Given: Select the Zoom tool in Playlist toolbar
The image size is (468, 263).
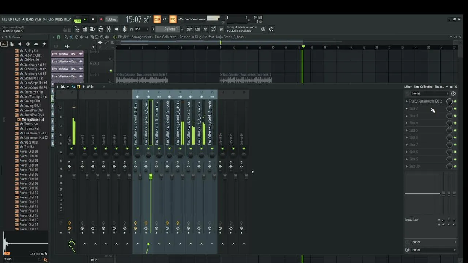Looking at the screenshot, I should pyautogui.click(x=102, y=37).
